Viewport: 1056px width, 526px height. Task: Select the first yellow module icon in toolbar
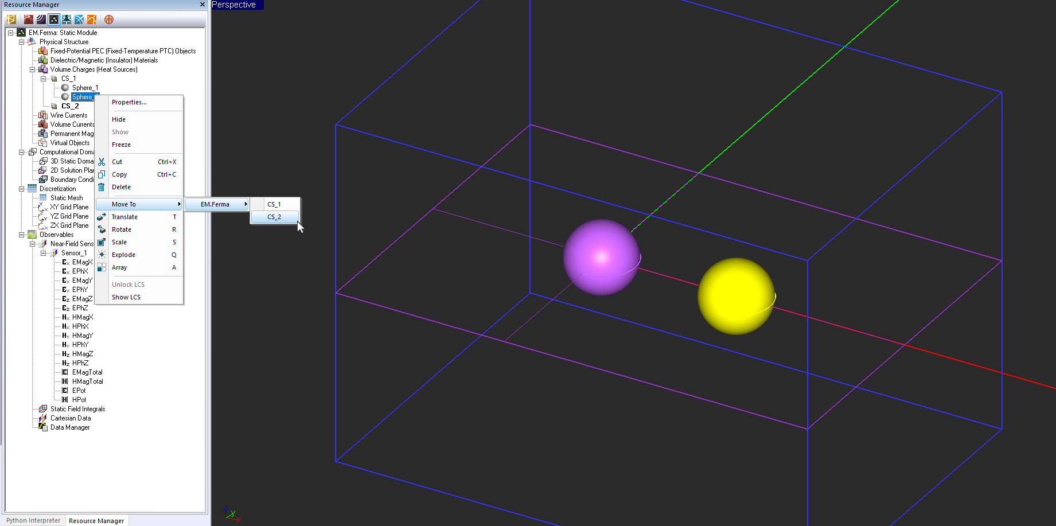(11, 20)
